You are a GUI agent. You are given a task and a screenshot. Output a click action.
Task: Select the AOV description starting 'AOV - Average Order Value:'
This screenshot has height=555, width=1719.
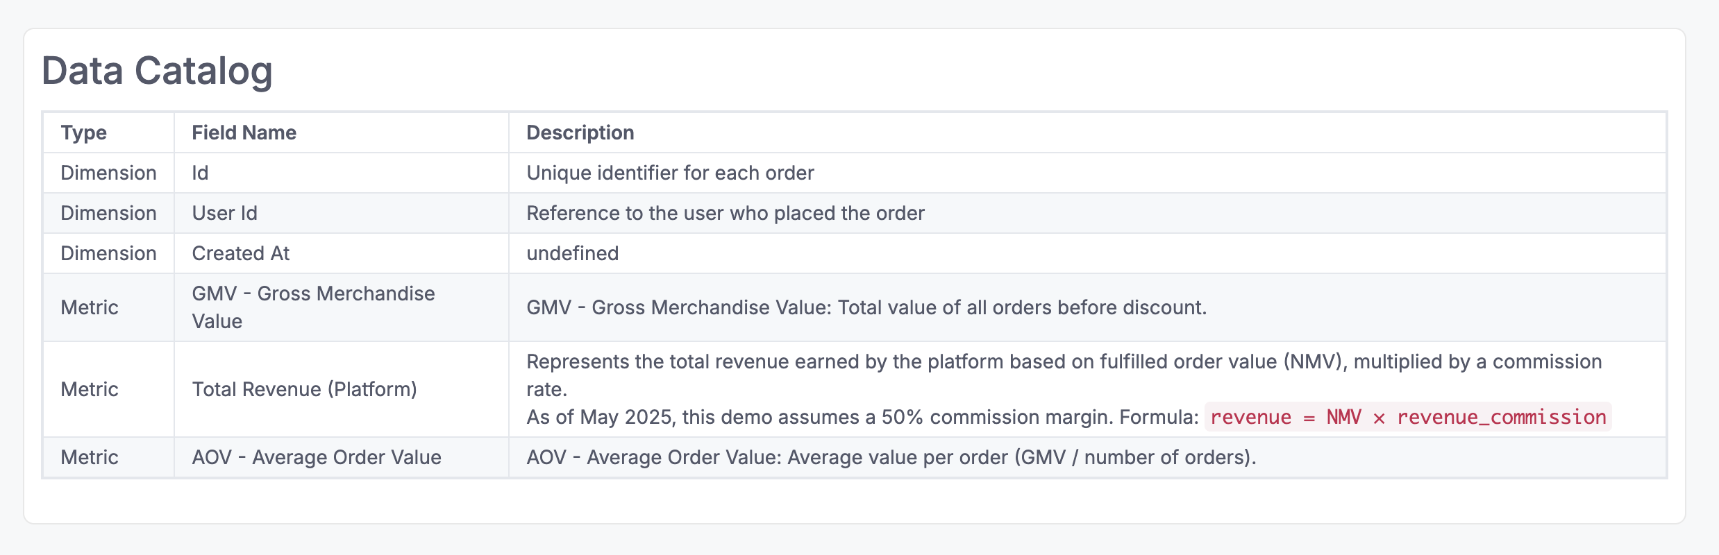pos(891,457)
